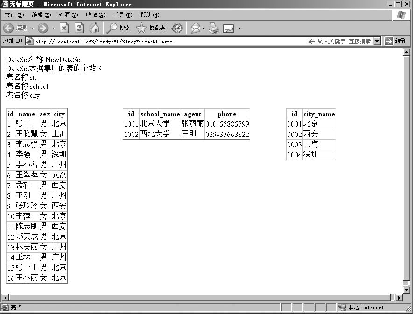This screenshot has width=415, height=314.
Task: Click the Print page icon
Action: pyautogui.click(x=214, y=28)
